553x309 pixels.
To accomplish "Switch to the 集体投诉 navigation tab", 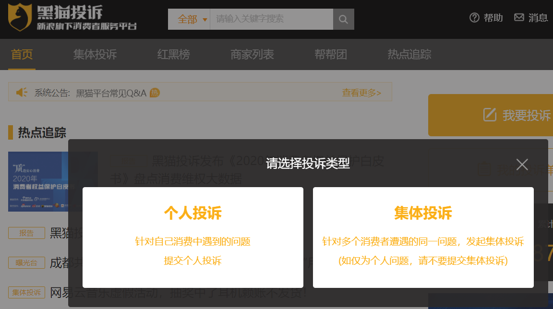I will coord(95,54).
